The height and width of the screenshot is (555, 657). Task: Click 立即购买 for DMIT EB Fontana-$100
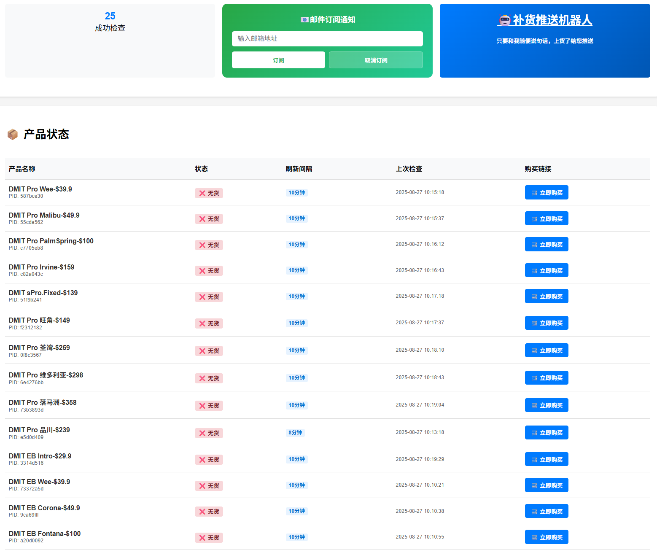pos(547,537)
